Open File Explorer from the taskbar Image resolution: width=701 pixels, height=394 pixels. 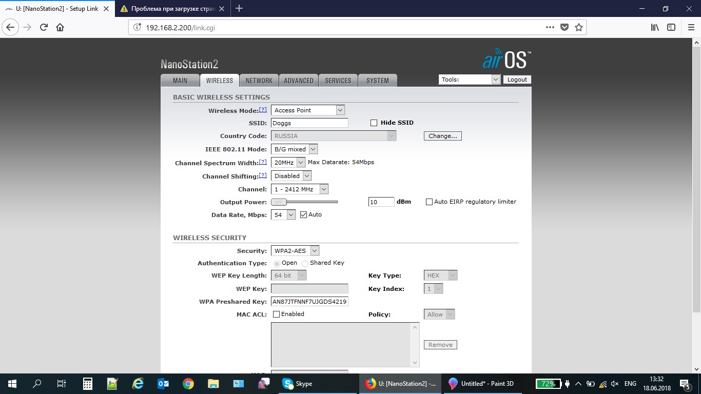213,383
